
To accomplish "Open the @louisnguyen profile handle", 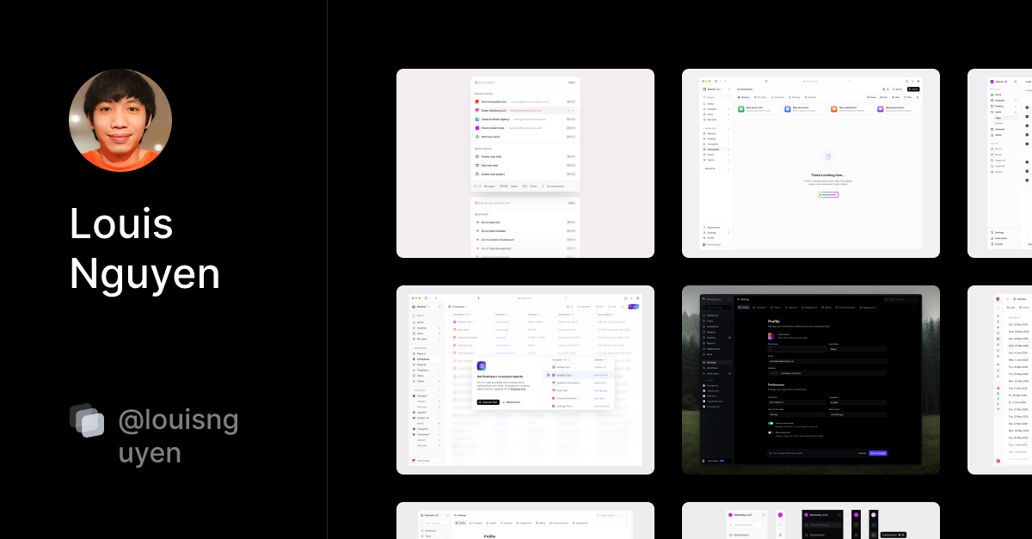I will (x=178, y=437).
